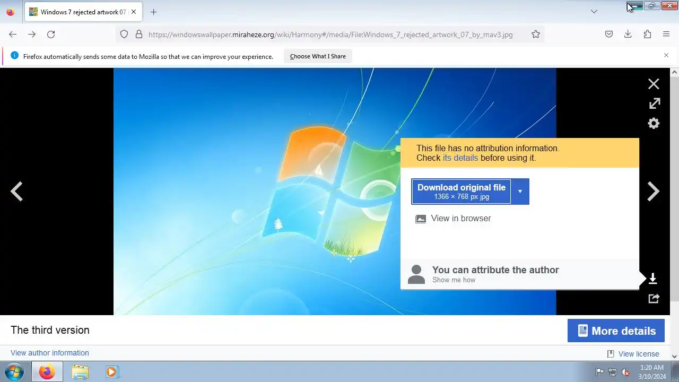Click the Firefox View icon
The image size is (679, 382).
pos(10,12)
